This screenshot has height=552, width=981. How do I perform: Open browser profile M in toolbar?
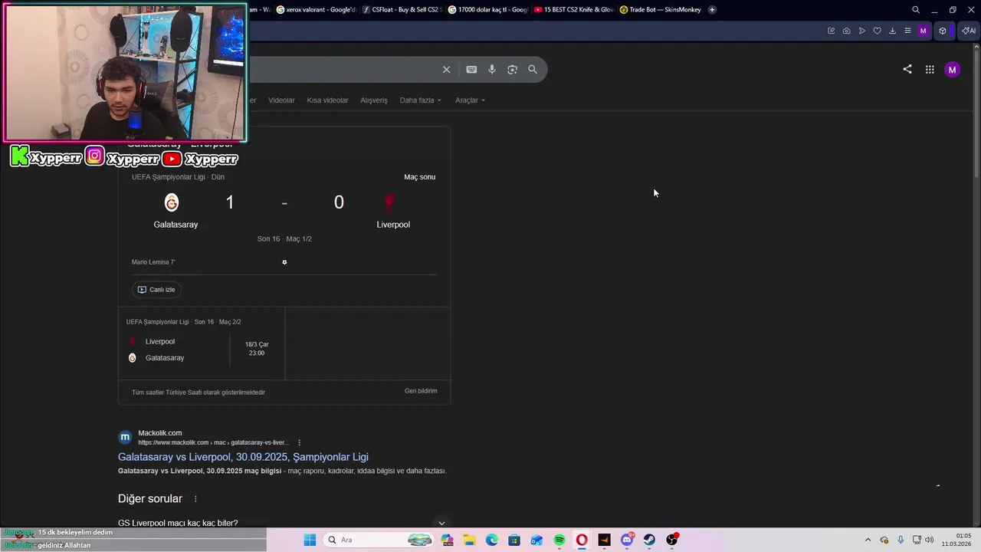[x=923, y=31]
